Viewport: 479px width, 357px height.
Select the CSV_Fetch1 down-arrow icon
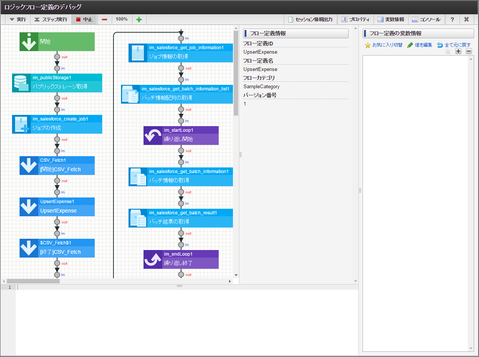pos(29,166)
